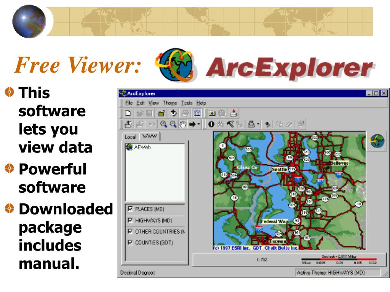This screenshot has height=292, width=390.
Task: Select the Query builder hammer icon
Action: point(230,124)
